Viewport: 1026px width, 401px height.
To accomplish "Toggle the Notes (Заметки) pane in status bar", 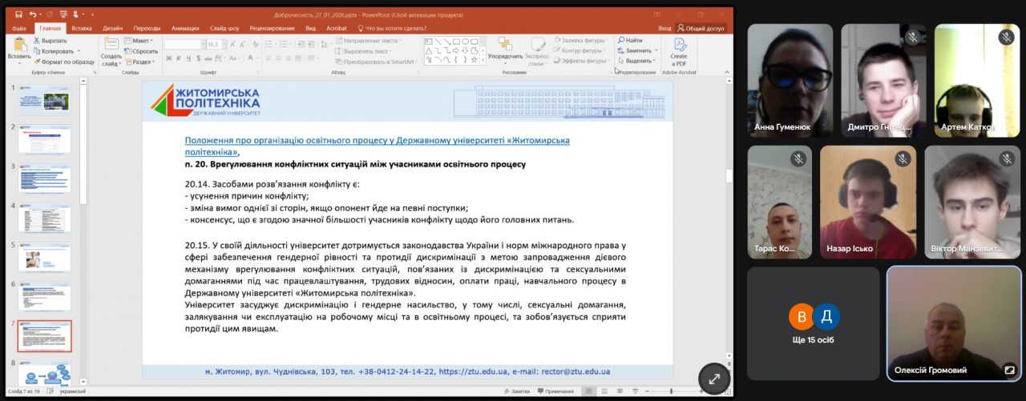I will click(516, 391).
